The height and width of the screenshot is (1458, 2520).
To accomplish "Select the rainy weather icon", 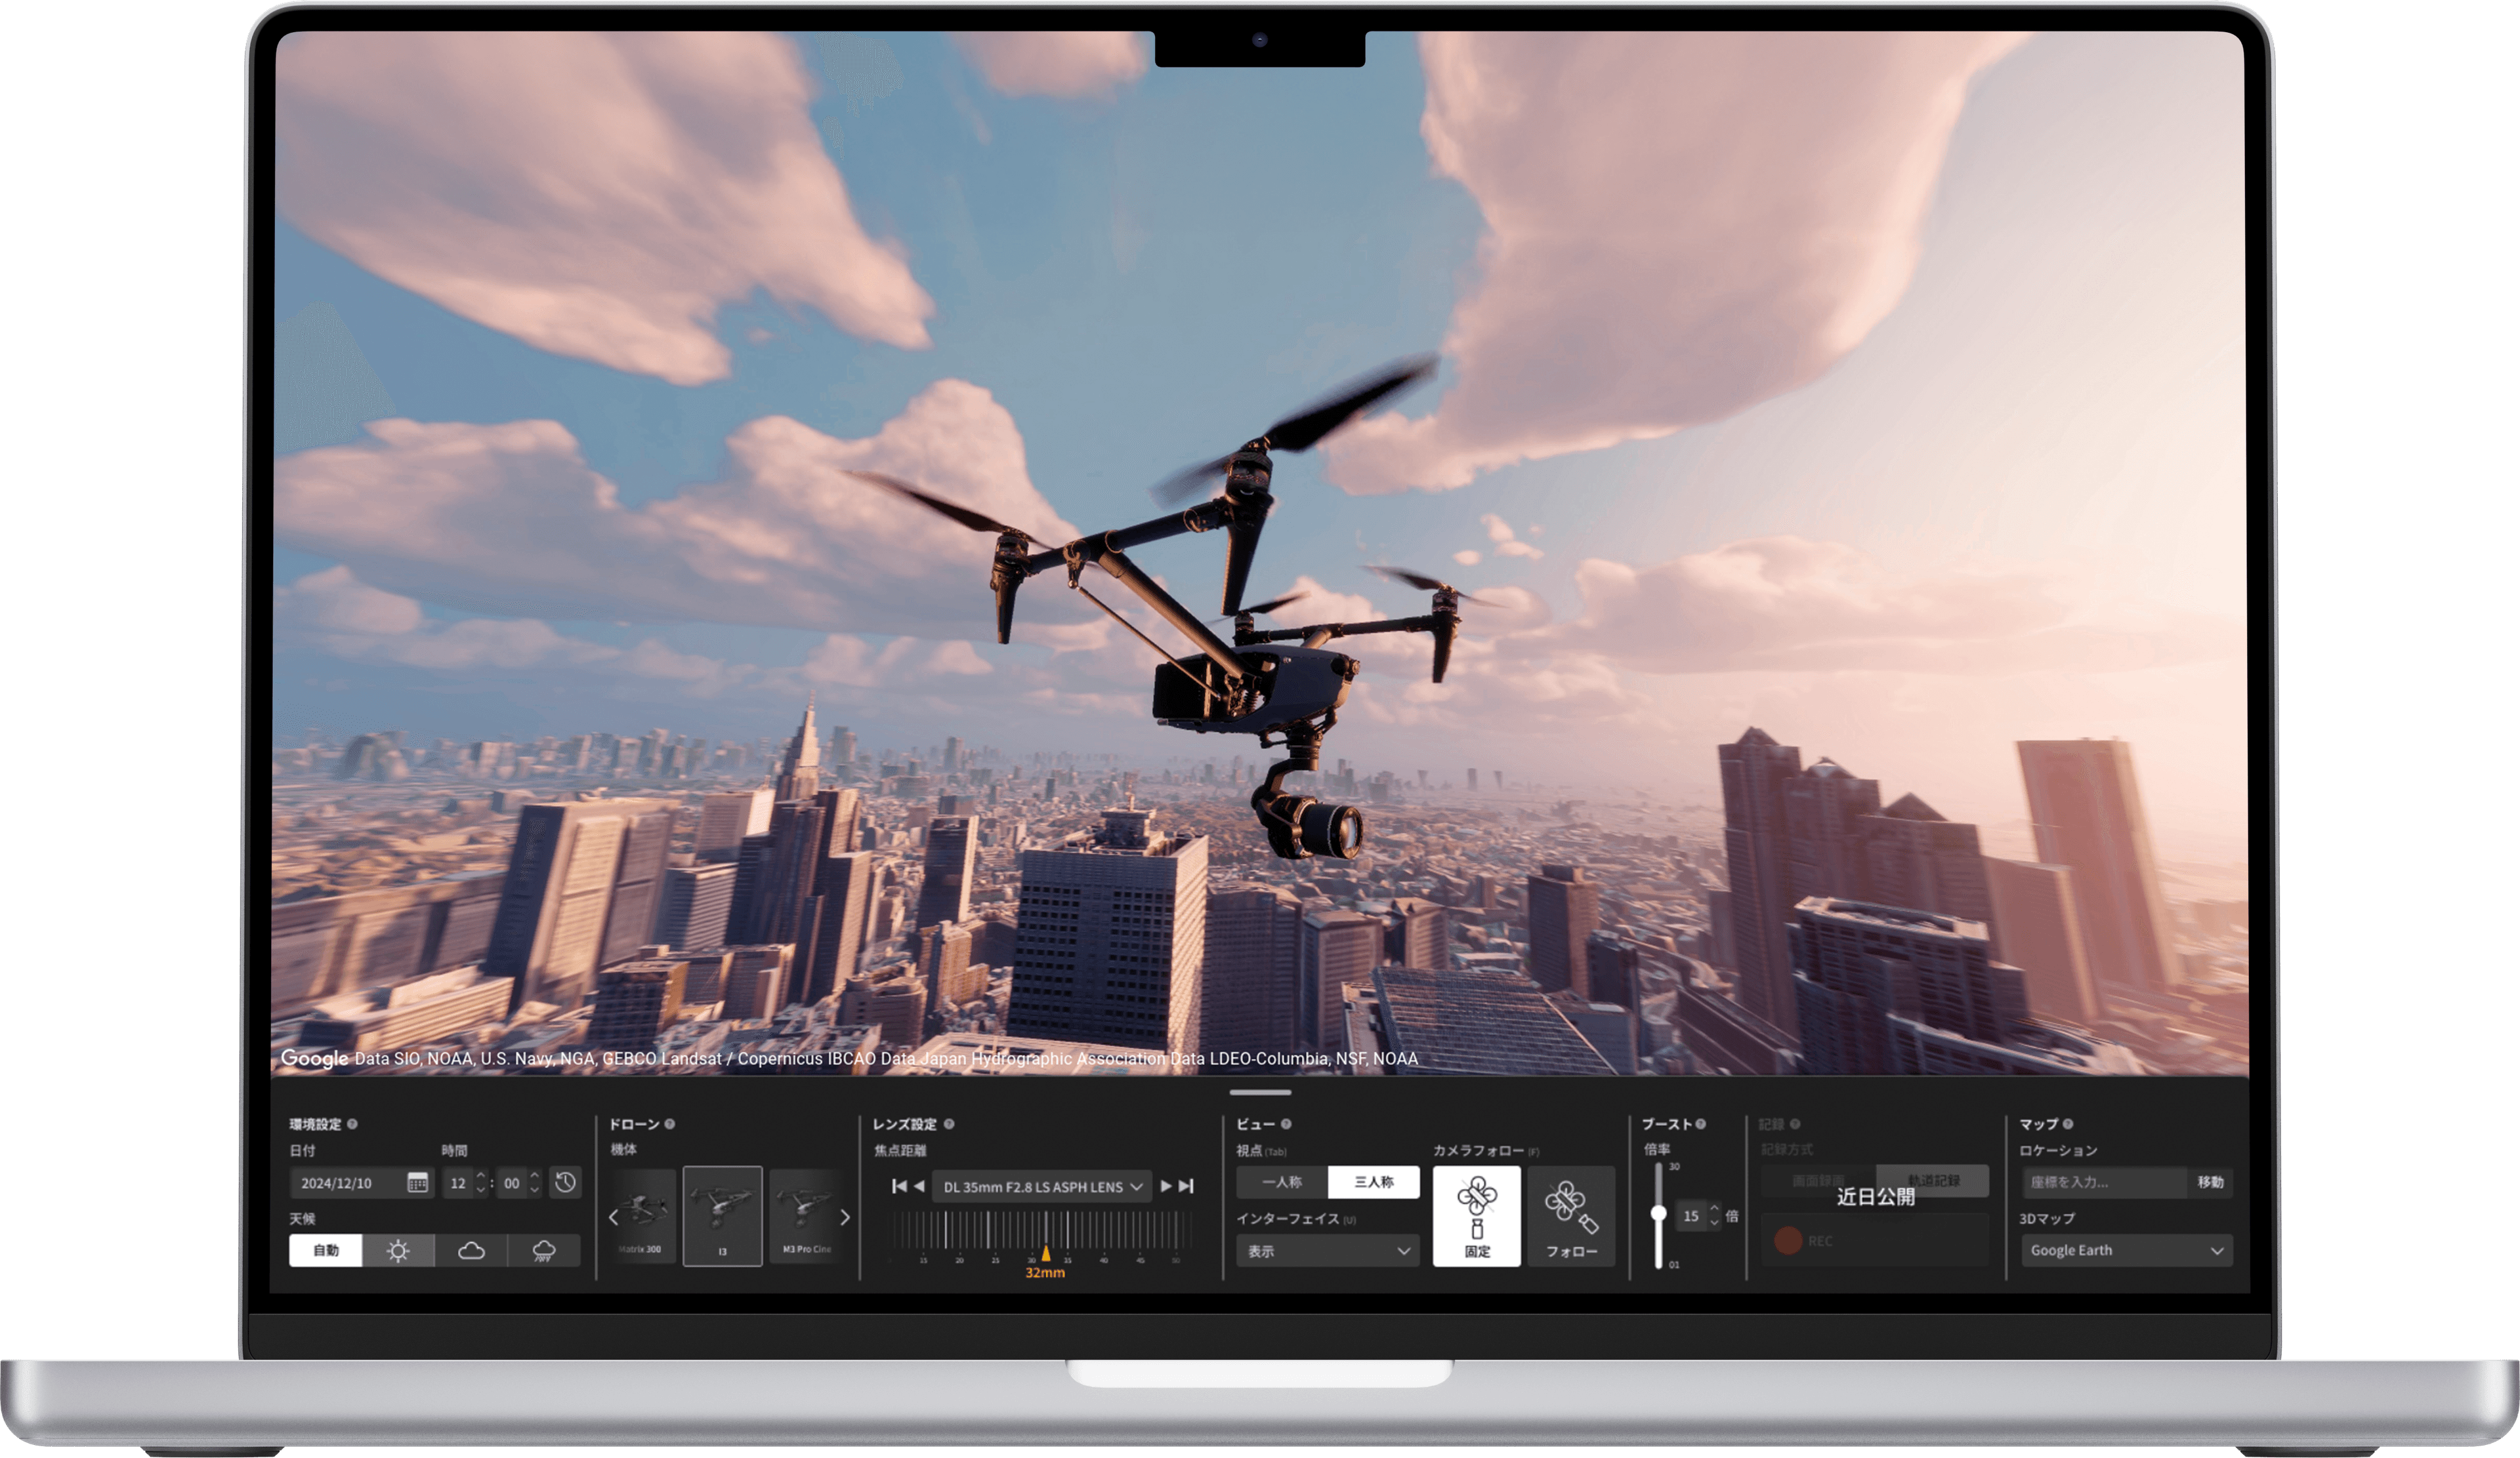I will 544,1250.
